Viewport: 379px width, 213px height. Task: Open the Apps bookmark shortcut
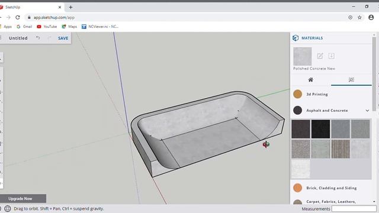click(x=6, y=27)
